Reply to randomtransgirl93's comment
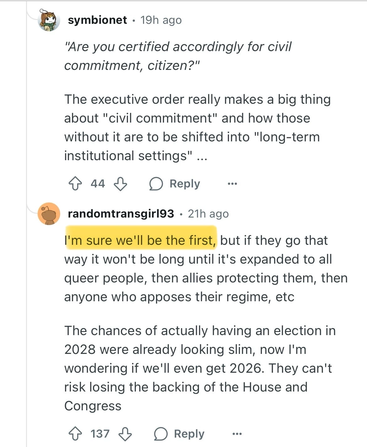367x447 pixels. [x=179, y=434]
